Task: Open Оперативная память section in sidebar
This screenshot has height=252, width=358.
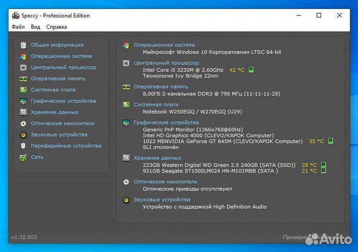Action: click(58, 79)
